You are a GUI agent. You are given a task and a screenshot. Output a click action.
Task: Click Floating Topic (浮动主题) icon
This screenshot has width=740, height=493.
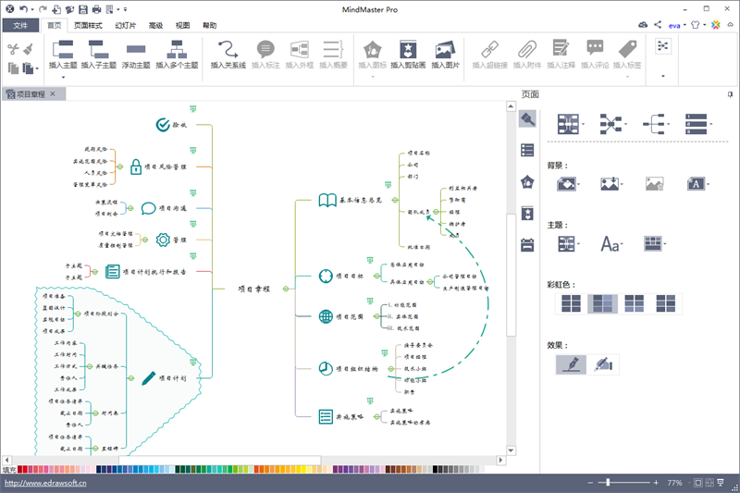(x=136, y=49)
